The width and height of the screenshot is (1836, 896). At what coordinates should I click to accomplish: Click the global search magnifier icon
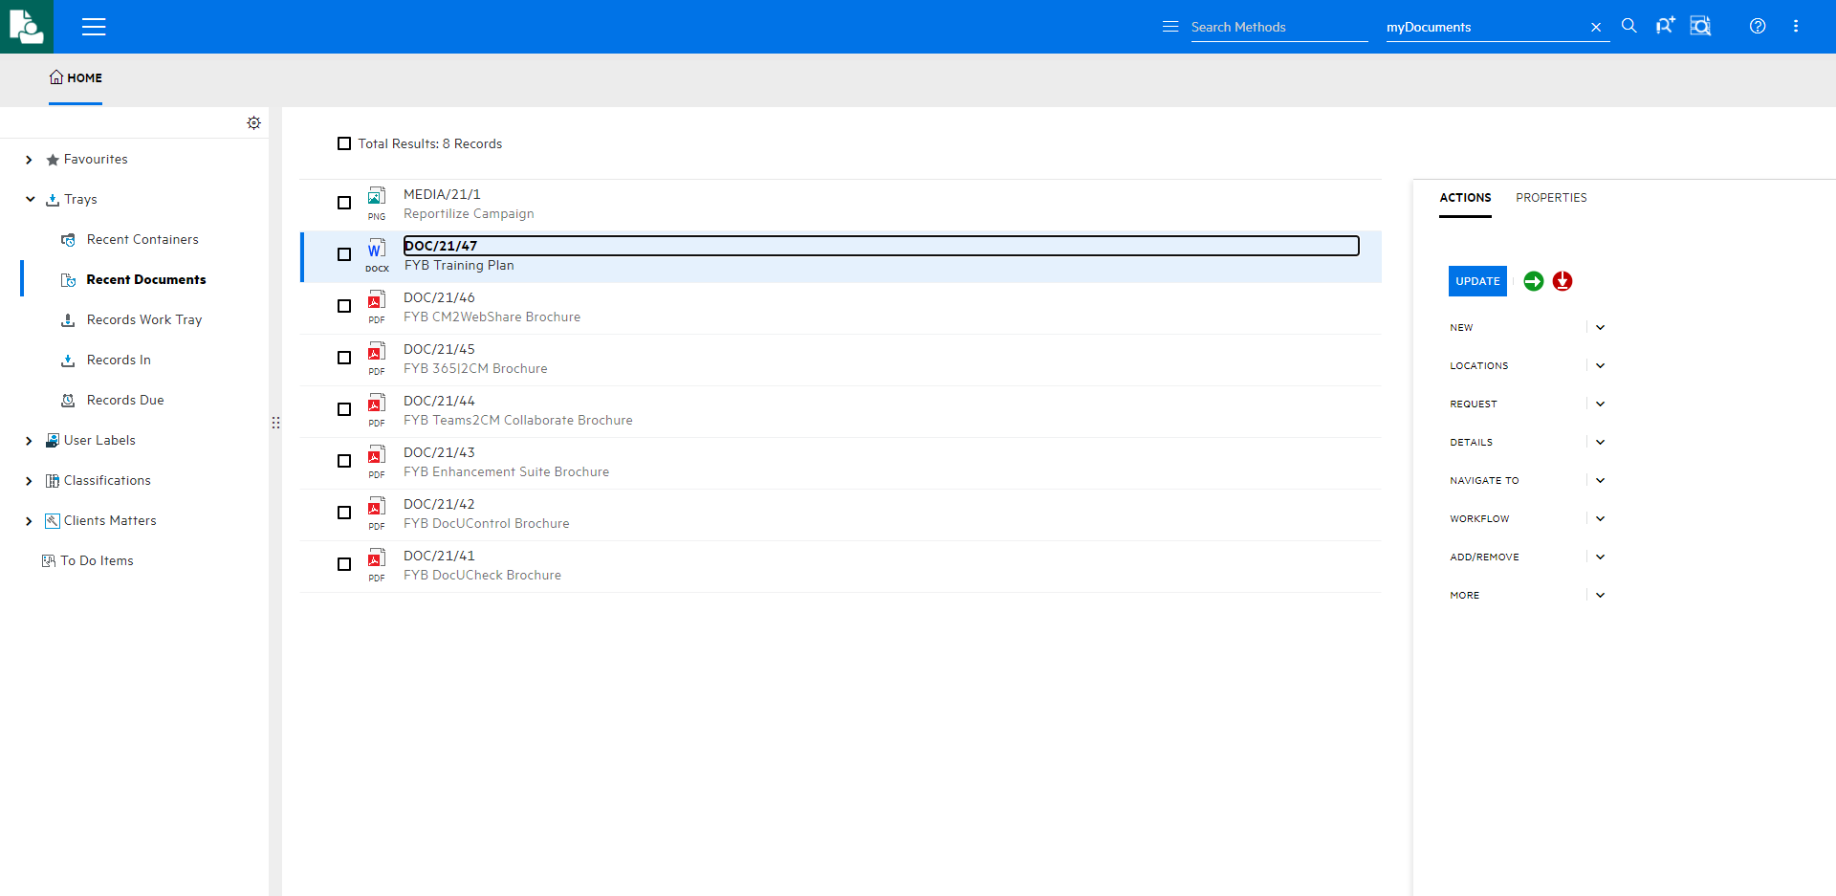tap(1628, 26)
